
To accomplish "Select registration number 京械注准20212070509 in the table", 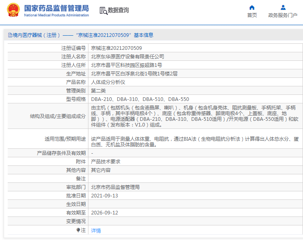I will coord(116,48).
